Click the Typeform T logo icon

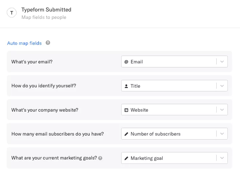pos(12,13)
